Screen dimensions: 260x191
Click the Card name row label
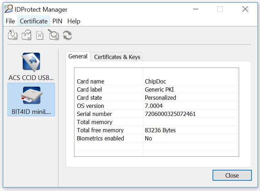[x=91, y=81]
